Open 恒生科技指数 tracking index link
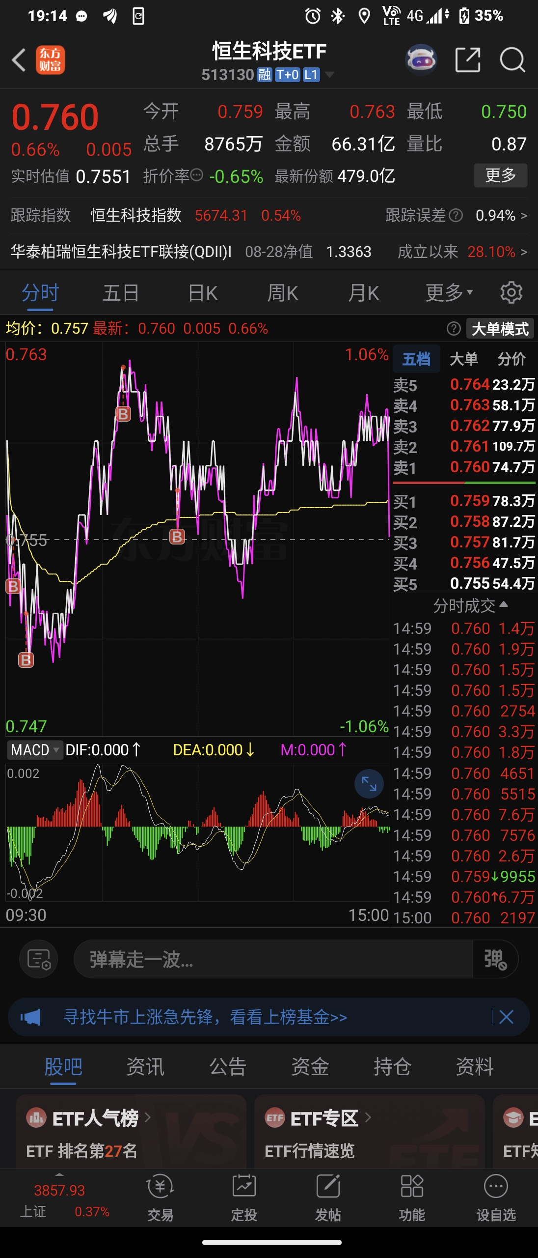The height and width of the screenshot is (1258, 538). point(136,215)
